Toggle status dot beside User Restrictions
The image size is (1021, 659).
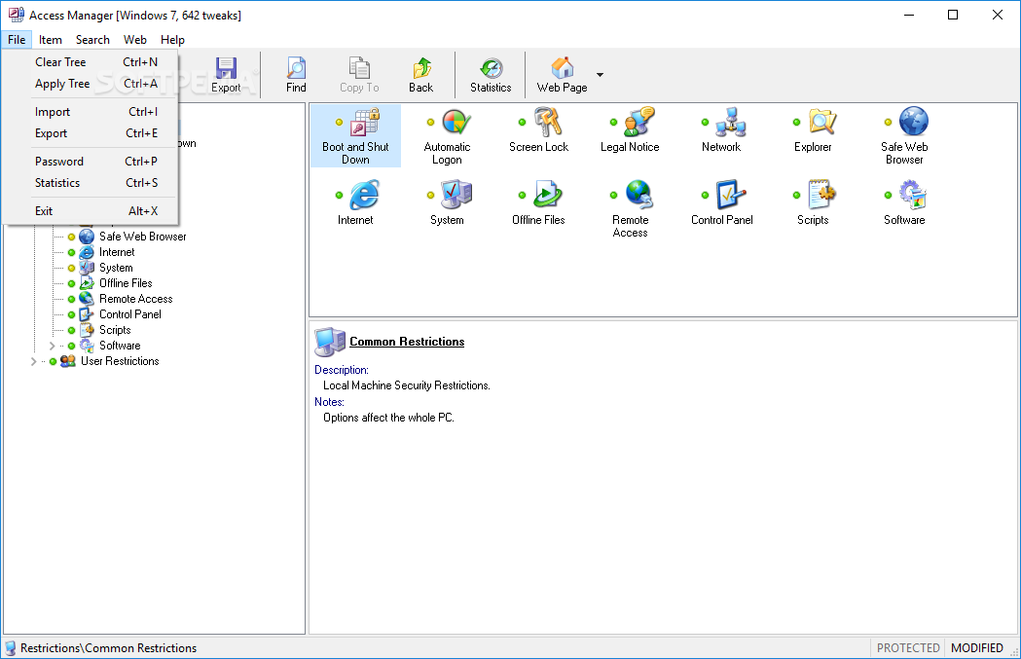tap(53, 361)
